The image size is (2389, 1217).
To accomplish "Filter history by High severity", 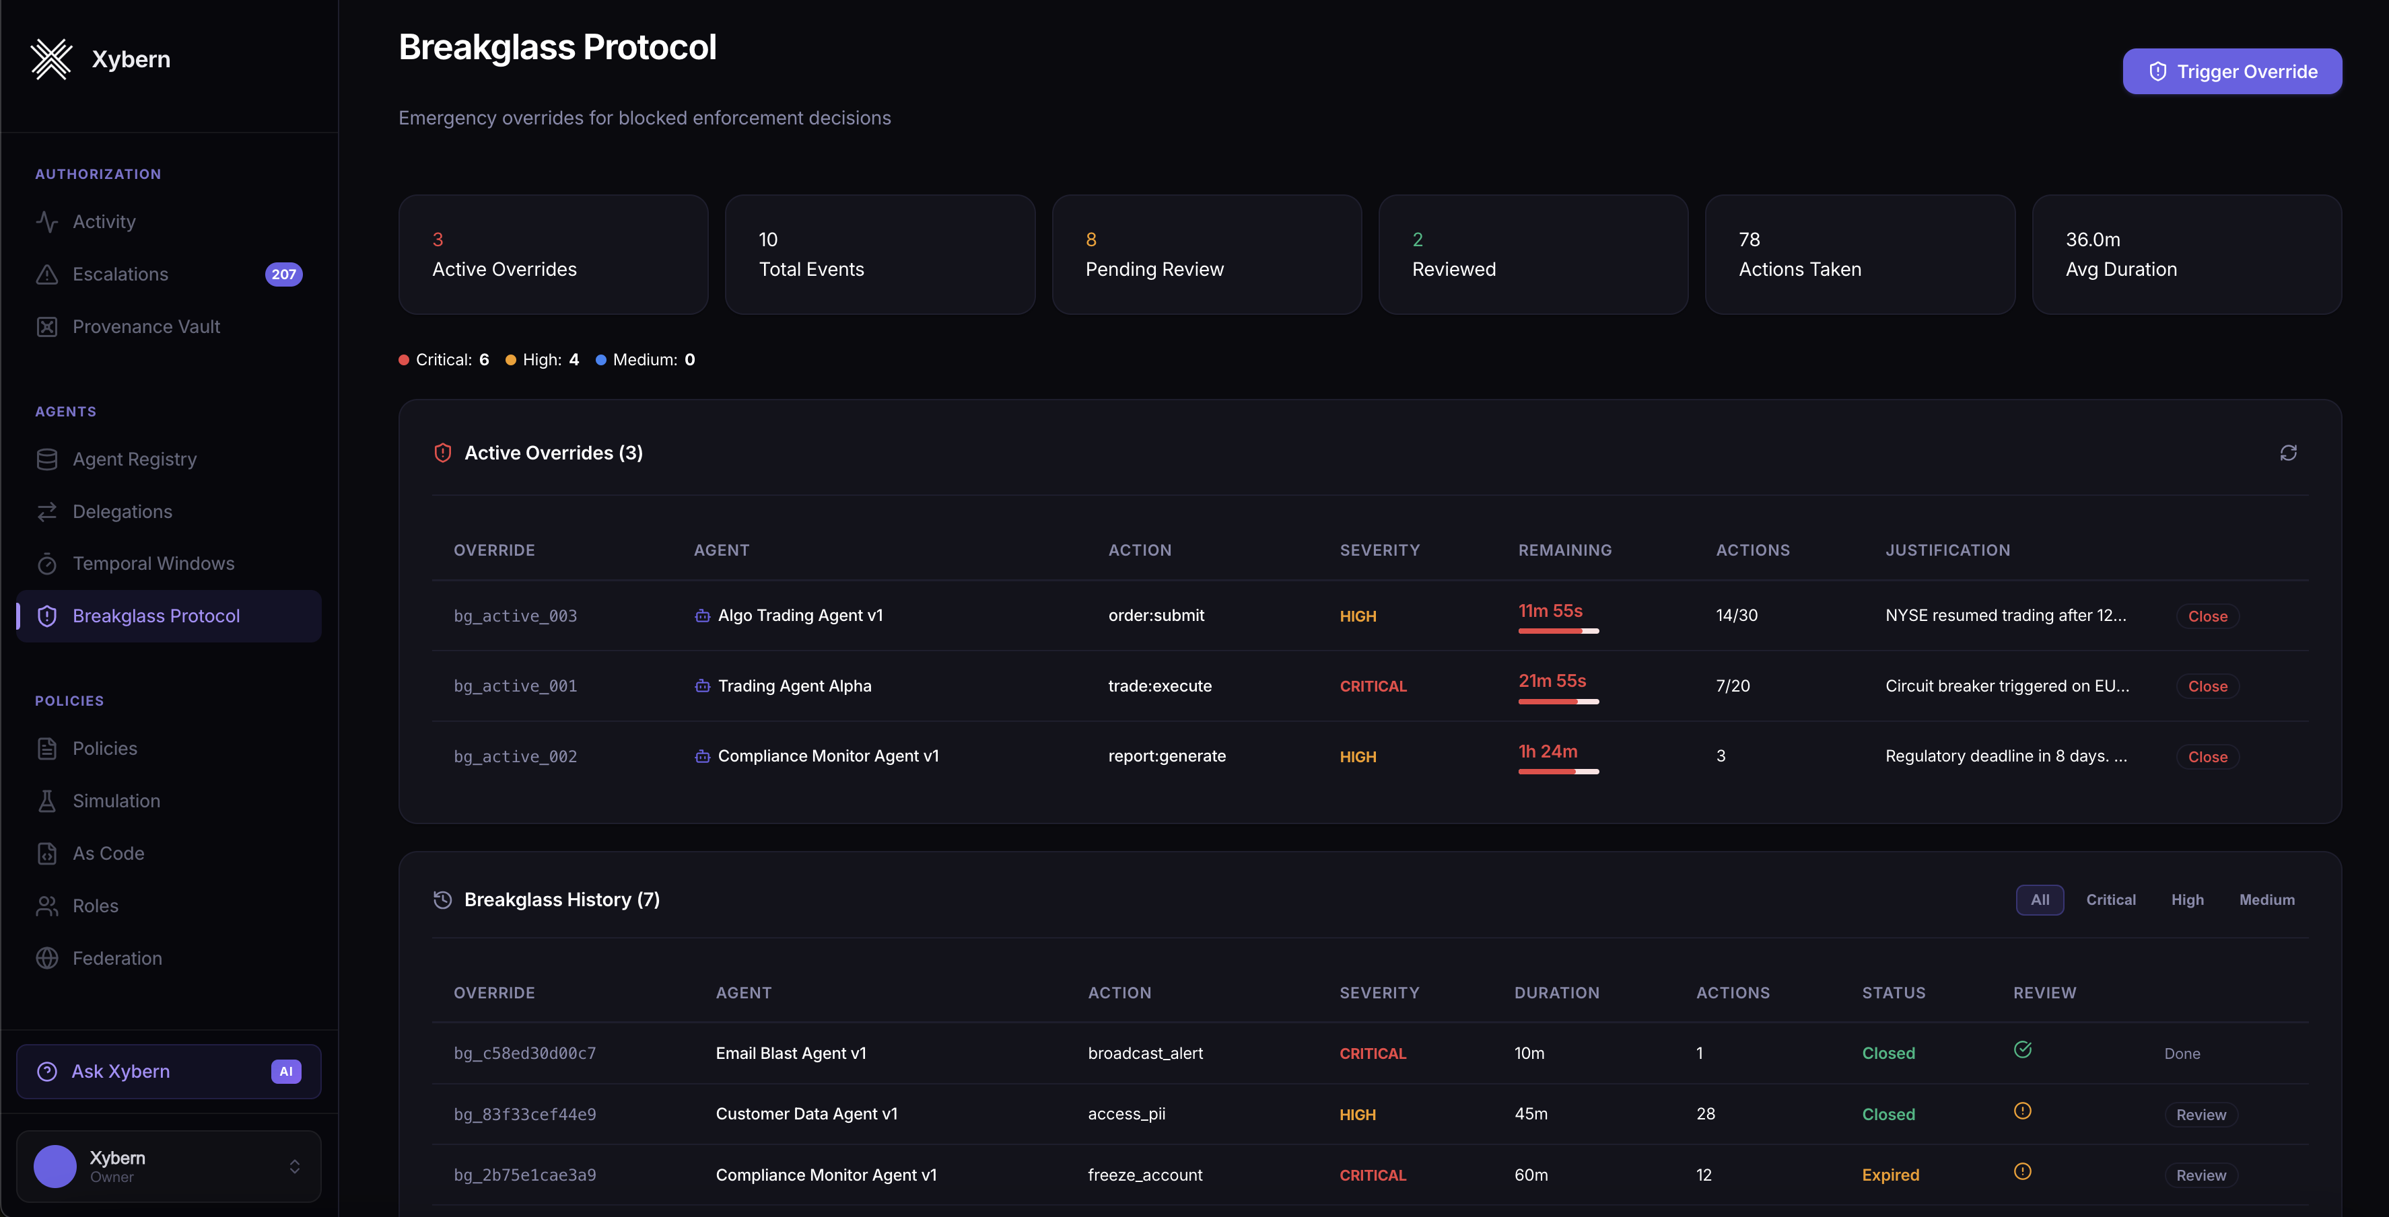I will coord(2187,900).
